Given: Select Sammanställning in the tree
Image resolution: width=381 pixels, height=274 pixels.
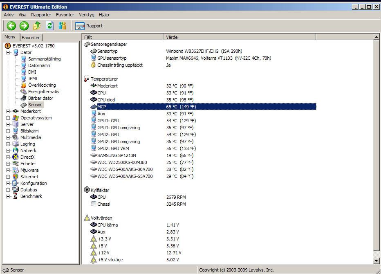Looking at the screenshot, I should (44, 59).
